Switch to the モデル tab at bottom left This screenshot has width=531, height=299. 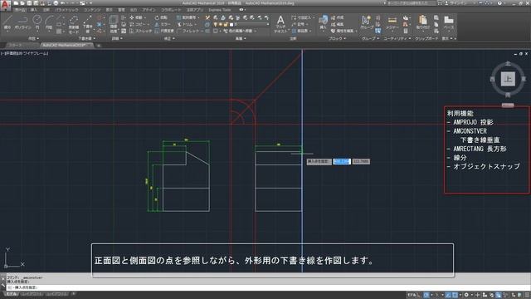tap(12, 294)
